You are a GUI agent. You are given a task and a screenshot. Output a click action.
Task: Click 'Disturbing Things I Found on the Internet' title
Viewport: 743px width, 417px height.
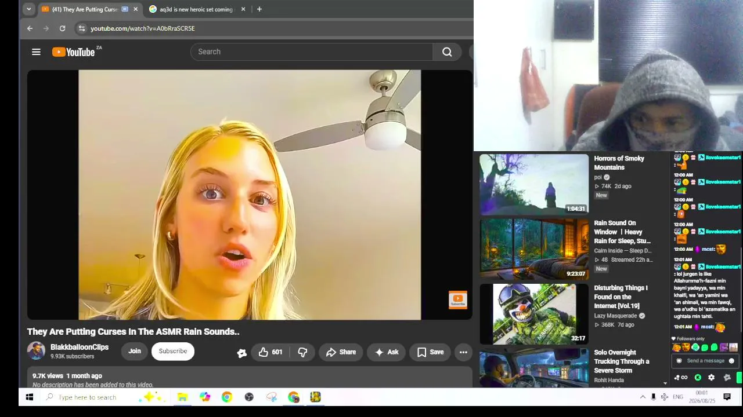(x=621, y=297)
